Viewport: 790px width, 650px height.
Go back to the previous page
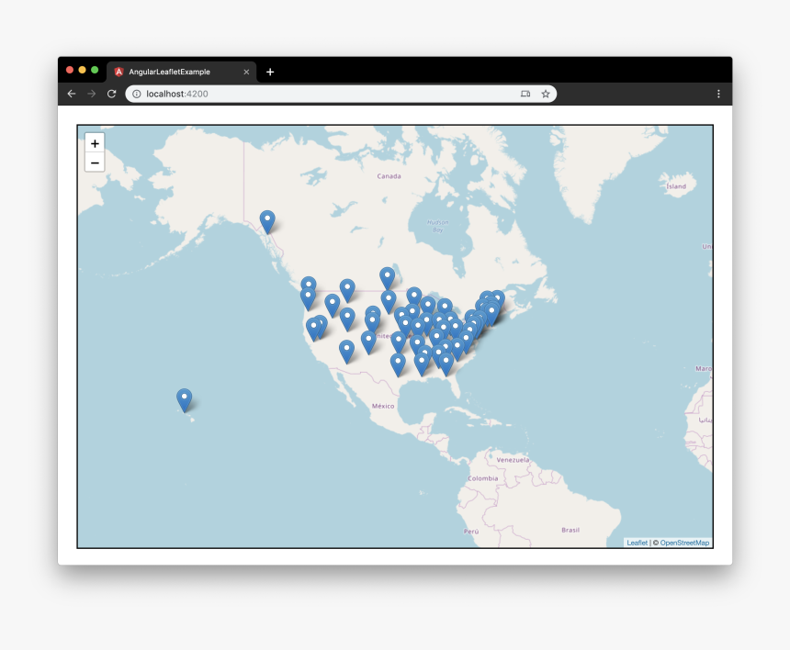72,94
